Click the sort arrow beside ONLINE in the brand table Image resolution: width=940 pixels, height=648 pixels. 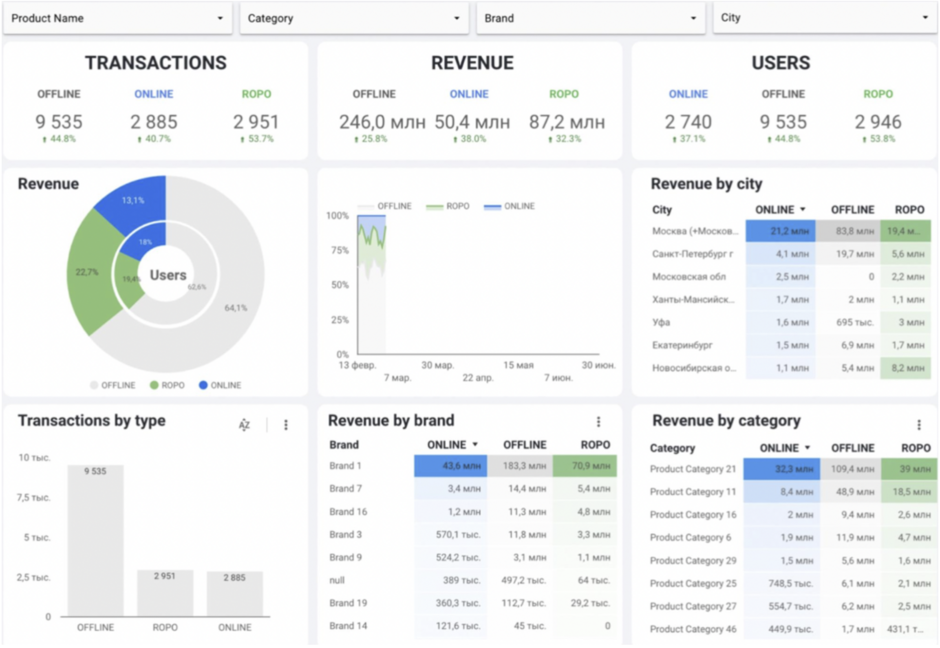click(x=475, y=445)
